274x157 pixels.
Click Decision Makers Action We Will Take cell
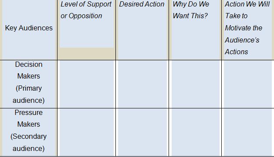(248, 84)
